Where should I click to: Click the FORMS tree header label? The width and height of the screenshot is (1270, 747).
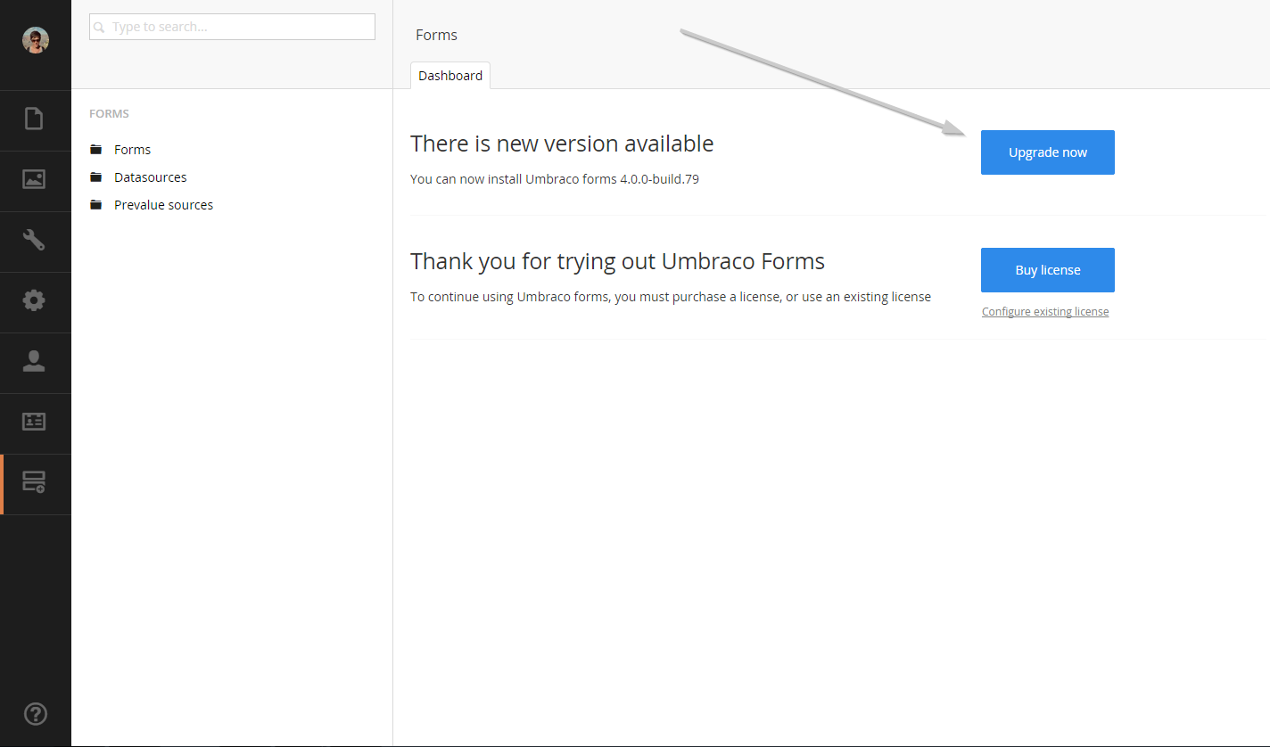click(109, 114)
